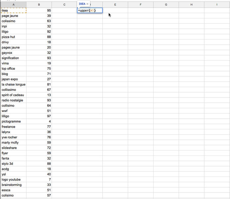Viewport: 230px width, 199px height.
Task: Select column C header
Action: (64, 5)
